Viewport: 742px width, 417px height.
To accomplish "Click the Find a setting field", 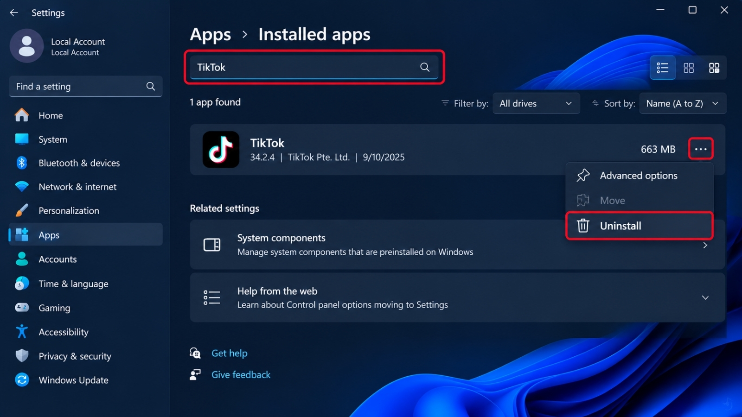I will pos(85,86).
